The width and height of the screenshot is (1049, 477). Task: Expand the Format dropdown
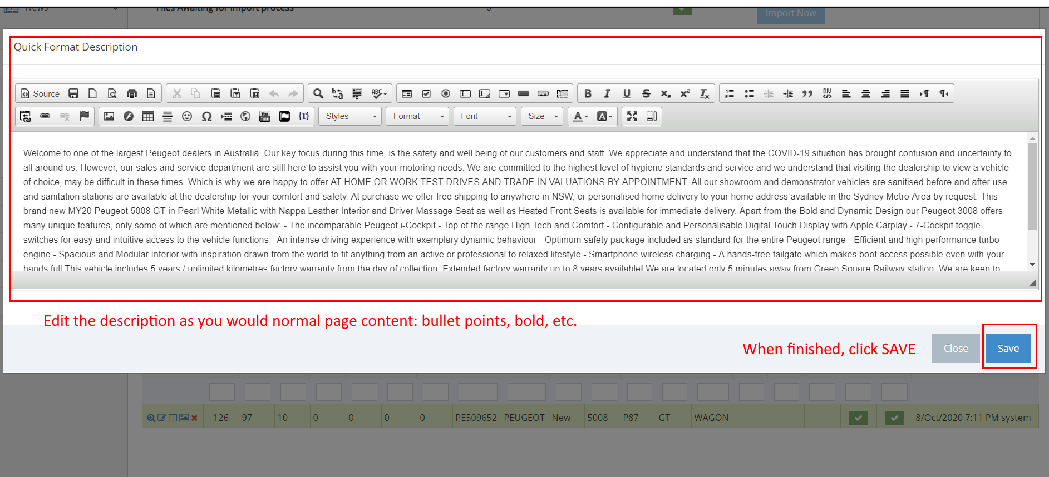[417, 116]
